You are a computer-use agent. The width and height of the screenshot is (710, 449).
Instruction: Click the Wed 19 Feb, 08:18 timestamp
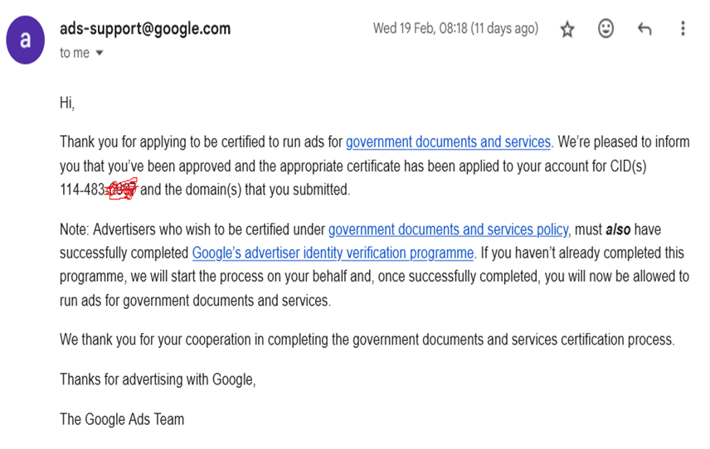point(455,29)
